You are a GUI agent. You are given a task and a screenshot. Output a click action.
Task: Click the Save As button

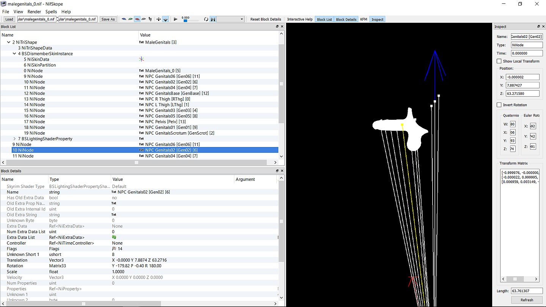point(108,19)
